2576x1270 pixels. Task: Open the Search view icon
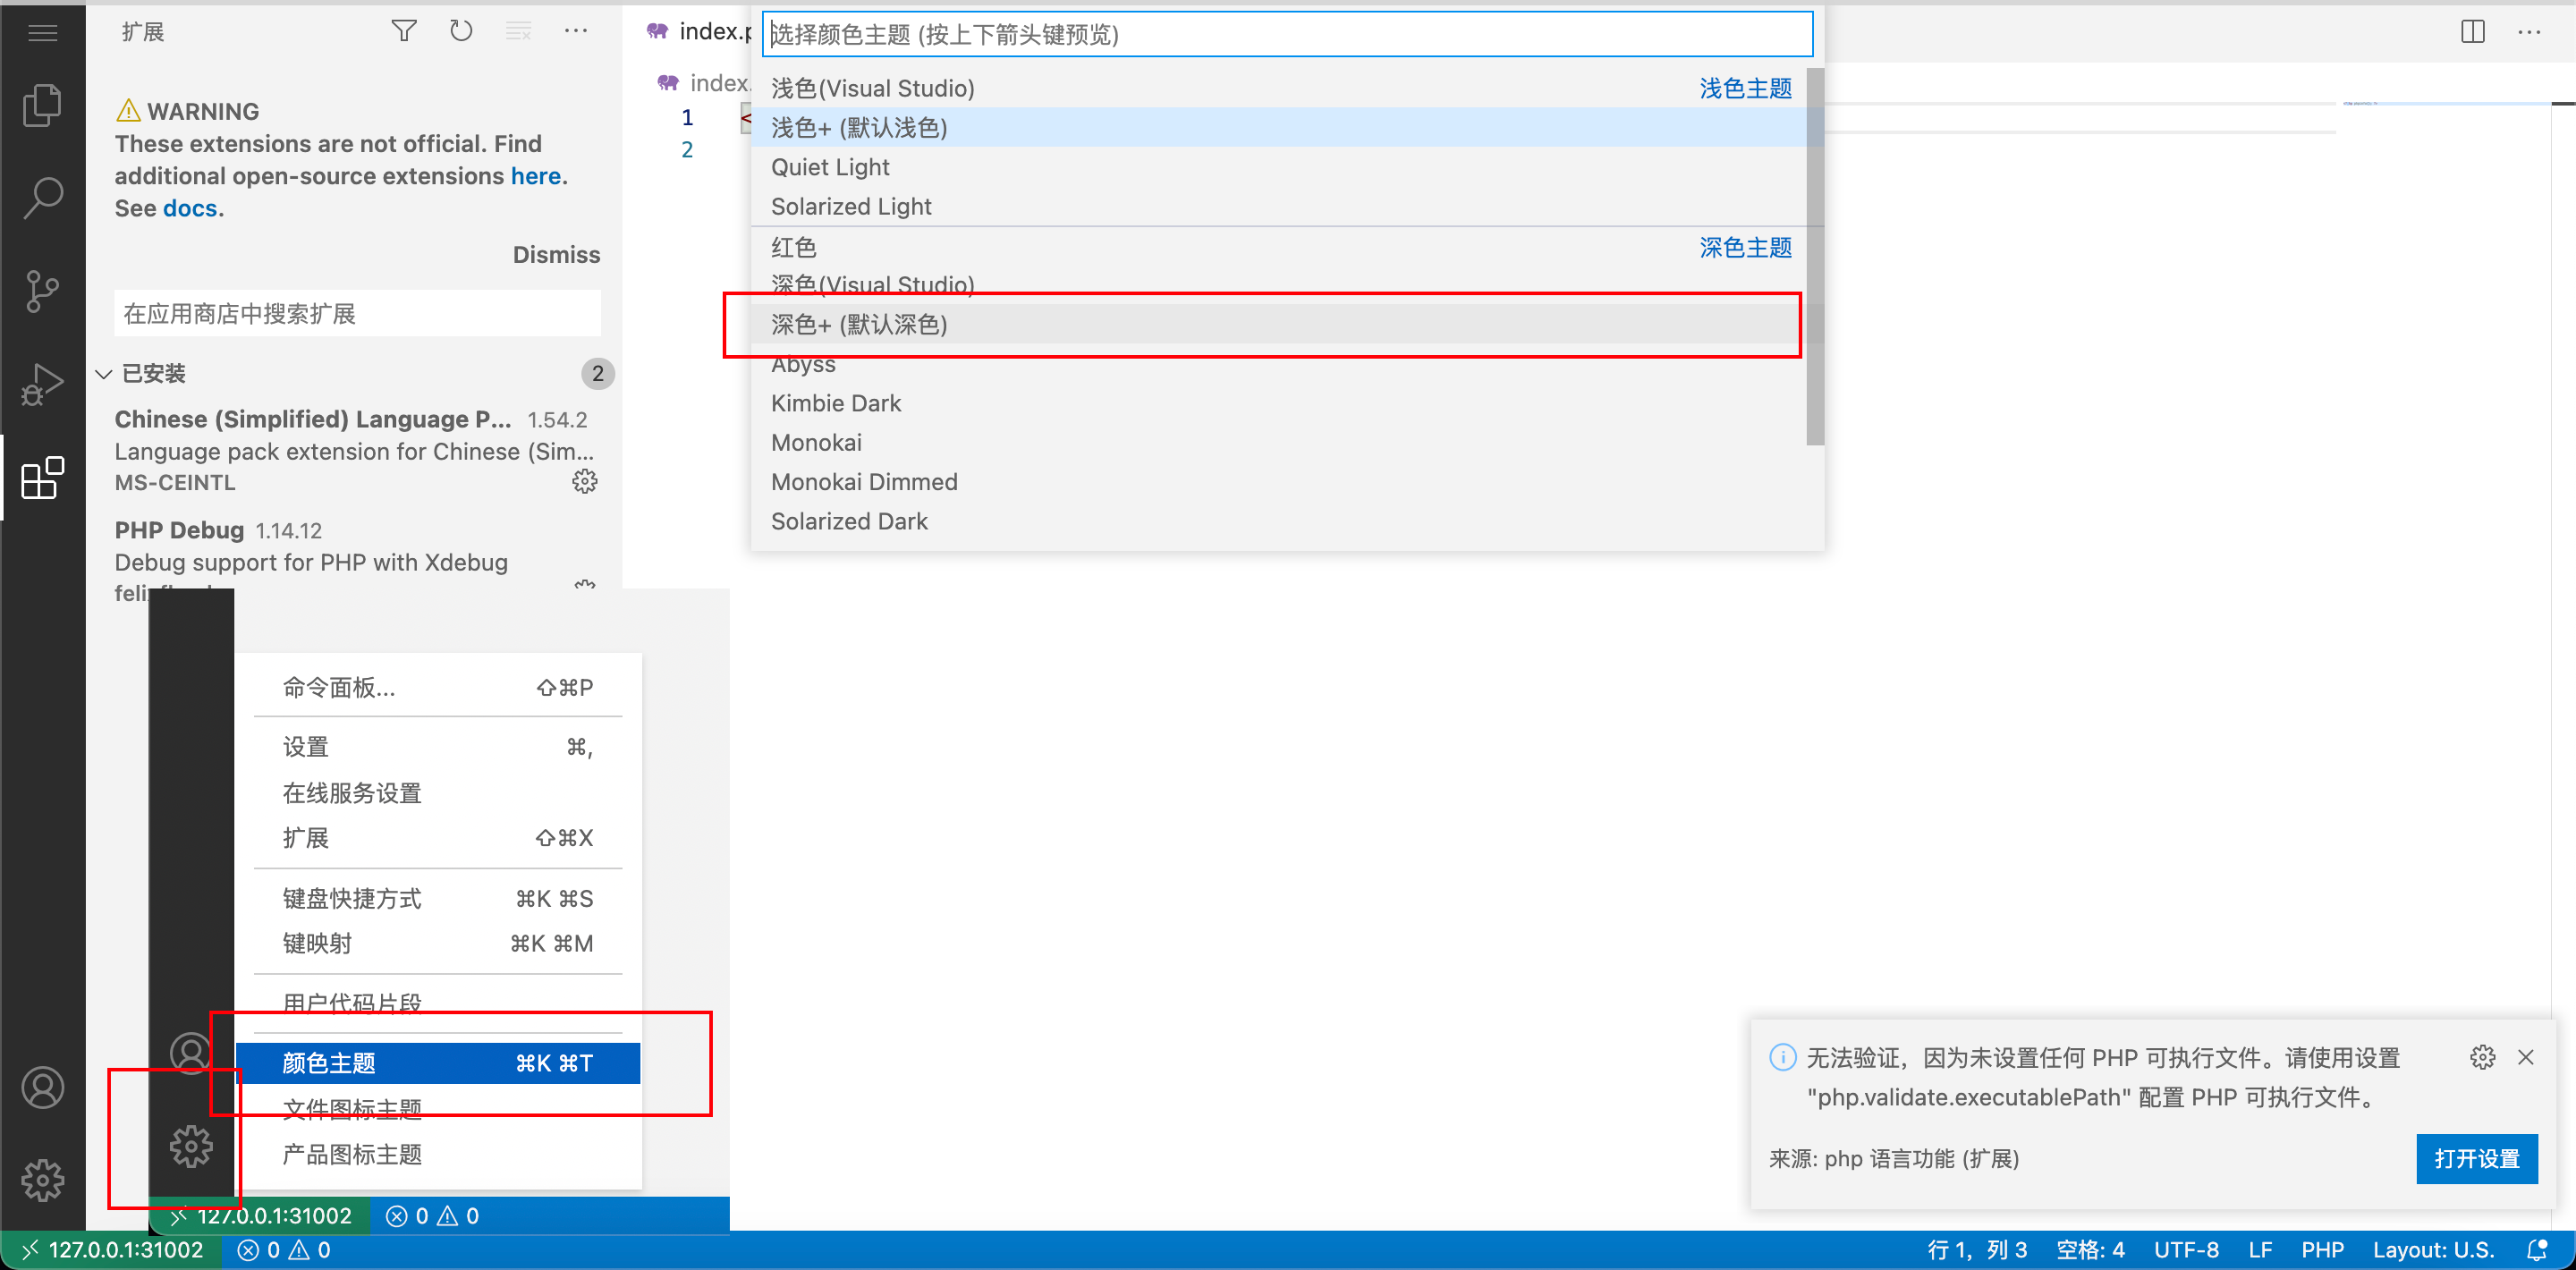coord(42,198)
